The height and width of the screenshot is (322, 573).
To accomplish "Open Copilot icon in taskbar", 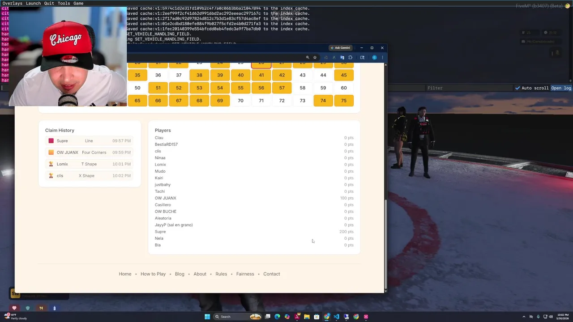I will (x=287, y=317).
